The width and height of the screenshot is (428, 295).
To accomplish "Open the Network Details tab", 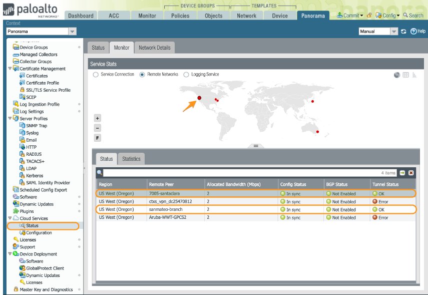I will click(154, 48).
